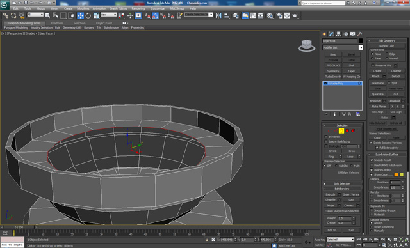410x248 pixels.
Task: Open the Motion command panel tab
Action: point(346,34)
